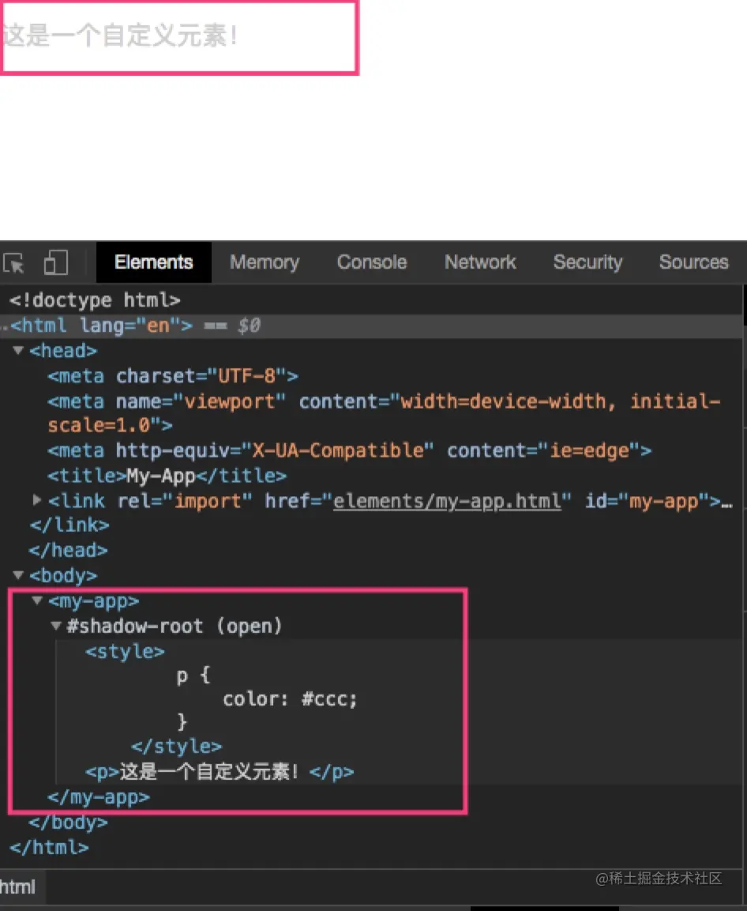Open the Sources tab
Image resolution: width=747 pixels, height=911 pixels.
pyautogui.click(x=693, y=262)
